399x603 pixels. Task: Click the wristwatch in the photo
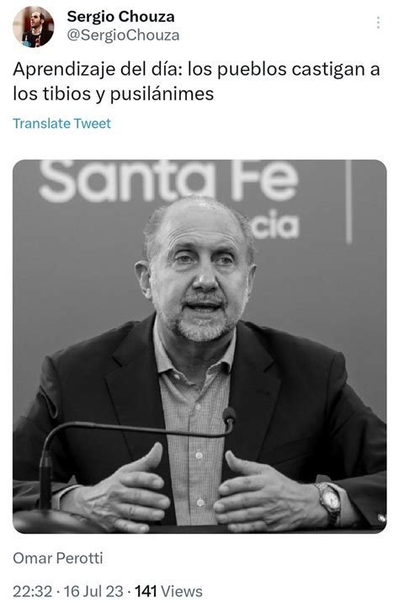(329, 502)
